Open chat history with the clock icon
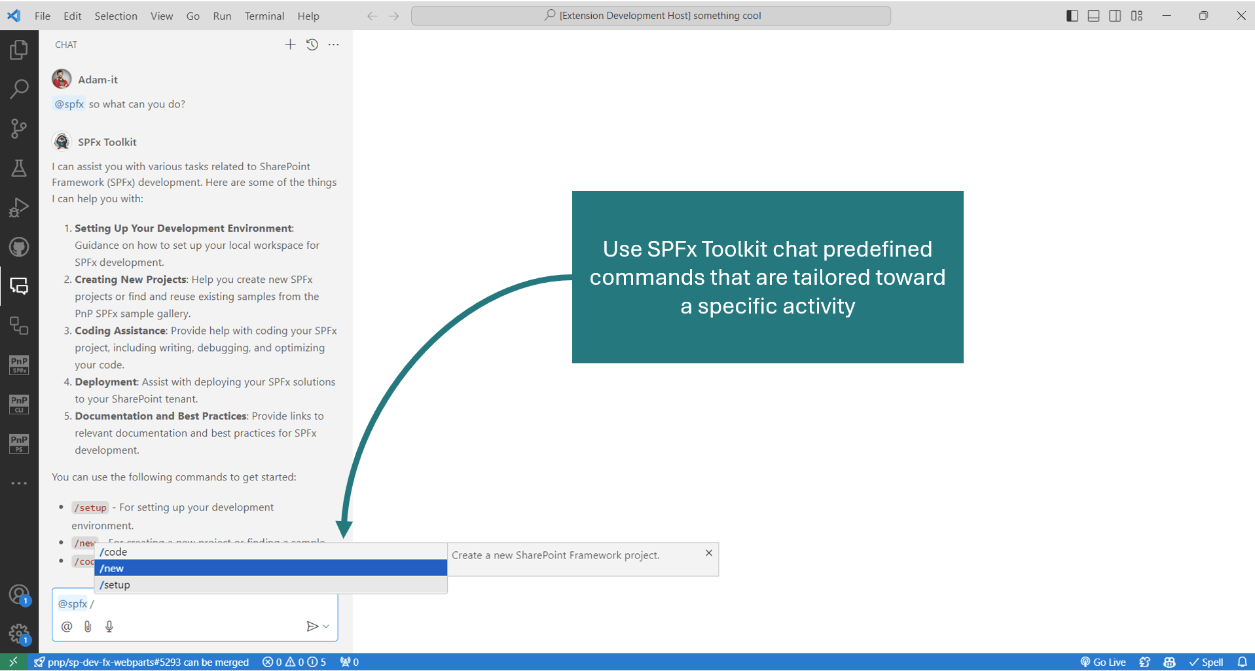1255x671 pixels. [312, 44]
